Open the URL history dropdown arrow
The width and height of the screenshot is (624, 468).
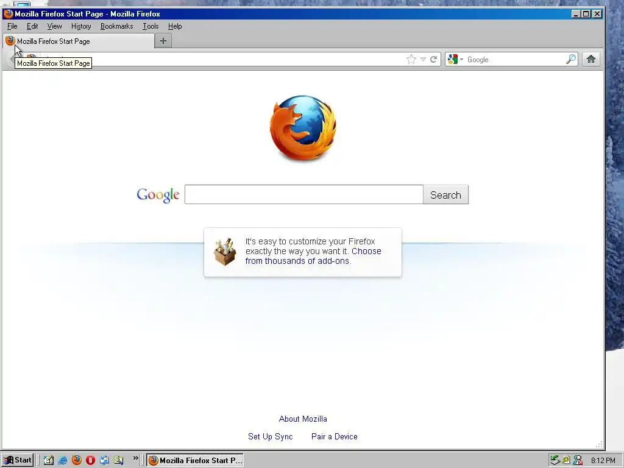[x=423, y=59]
